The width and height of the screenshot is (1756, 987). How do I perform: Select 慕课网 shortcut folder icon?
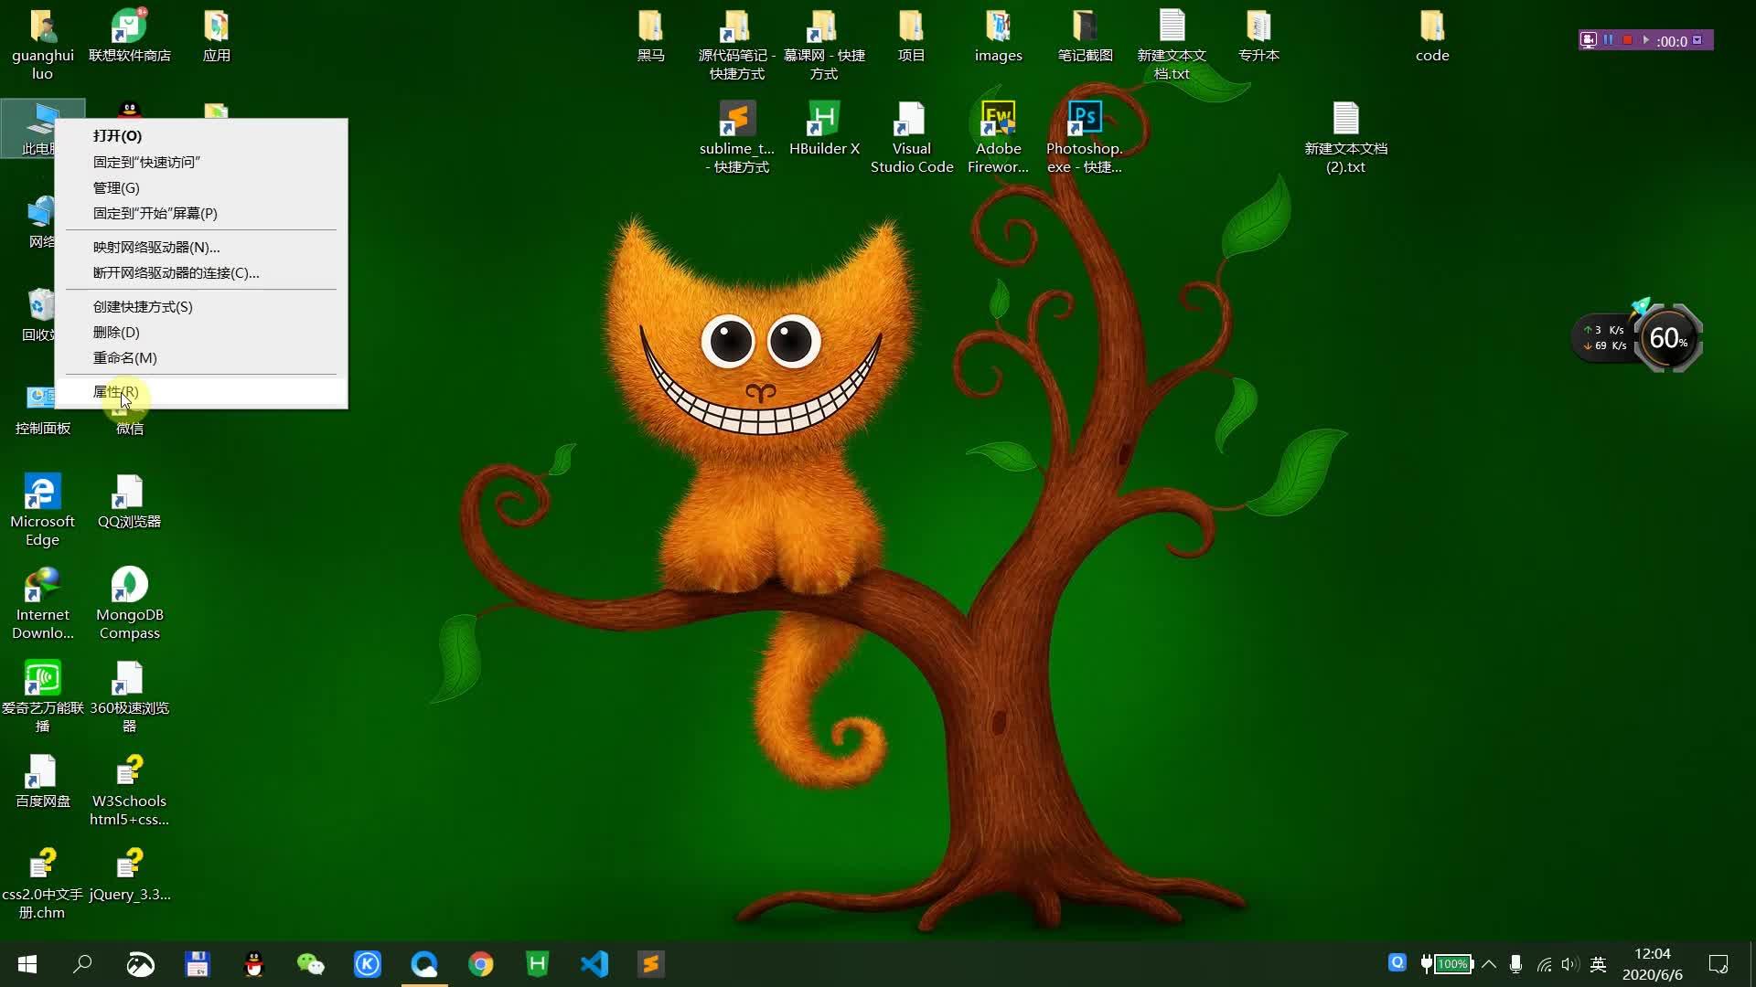click(x=824, y=44)
